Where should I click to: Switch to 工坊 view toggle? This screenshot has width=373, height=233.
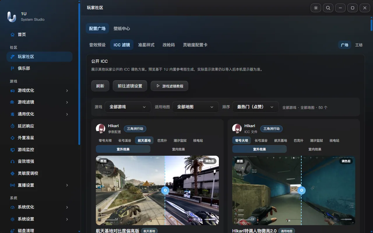[x=359, y=45]
